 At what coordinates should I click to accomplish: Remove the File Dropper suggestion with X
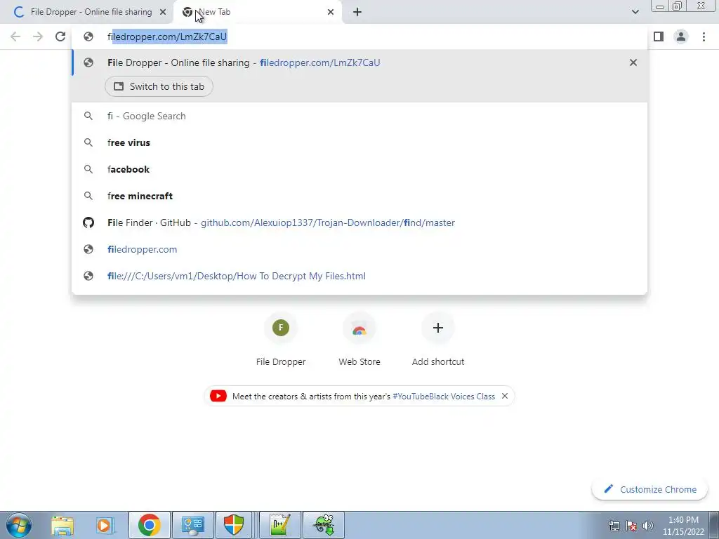tap(633, 62)
